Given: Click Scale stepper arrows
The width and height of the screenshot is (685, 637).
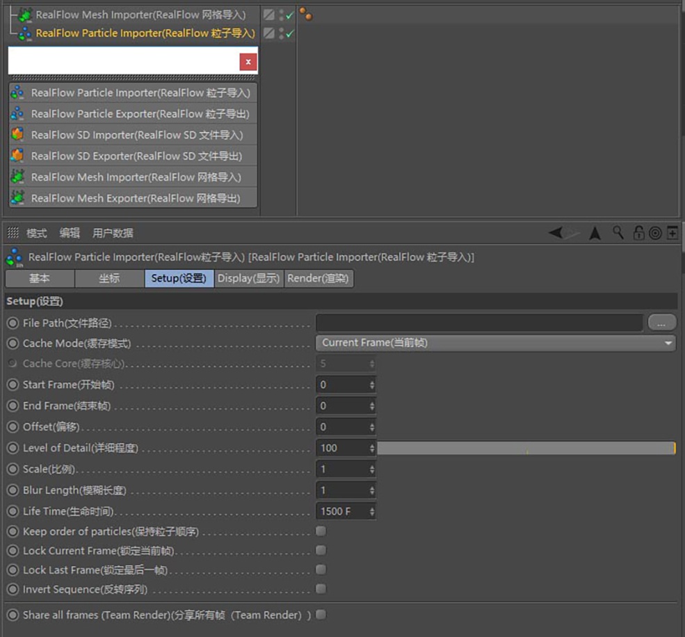Looking at the screenshot, I should click(x=372, y=469).
